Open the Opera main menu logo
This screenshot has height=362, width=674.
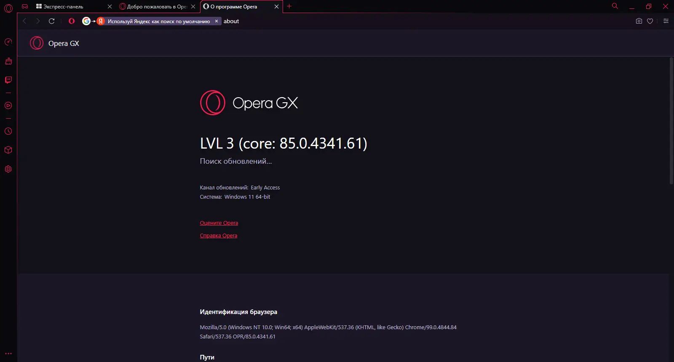click(8, 8)
